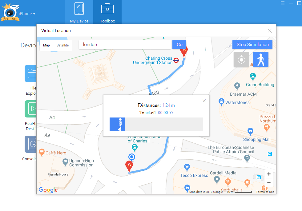Select the Map view type

(x=46, y=45)
